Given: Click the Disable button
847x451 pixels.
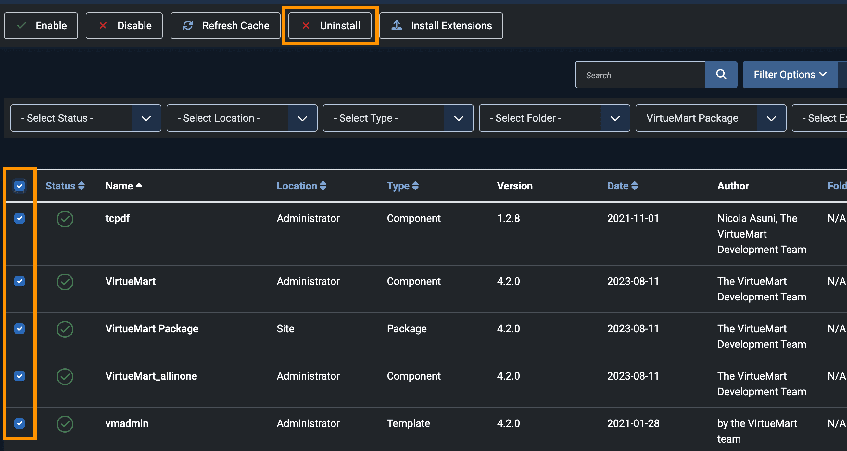Looking at the screenshot, I should [124, 26].
